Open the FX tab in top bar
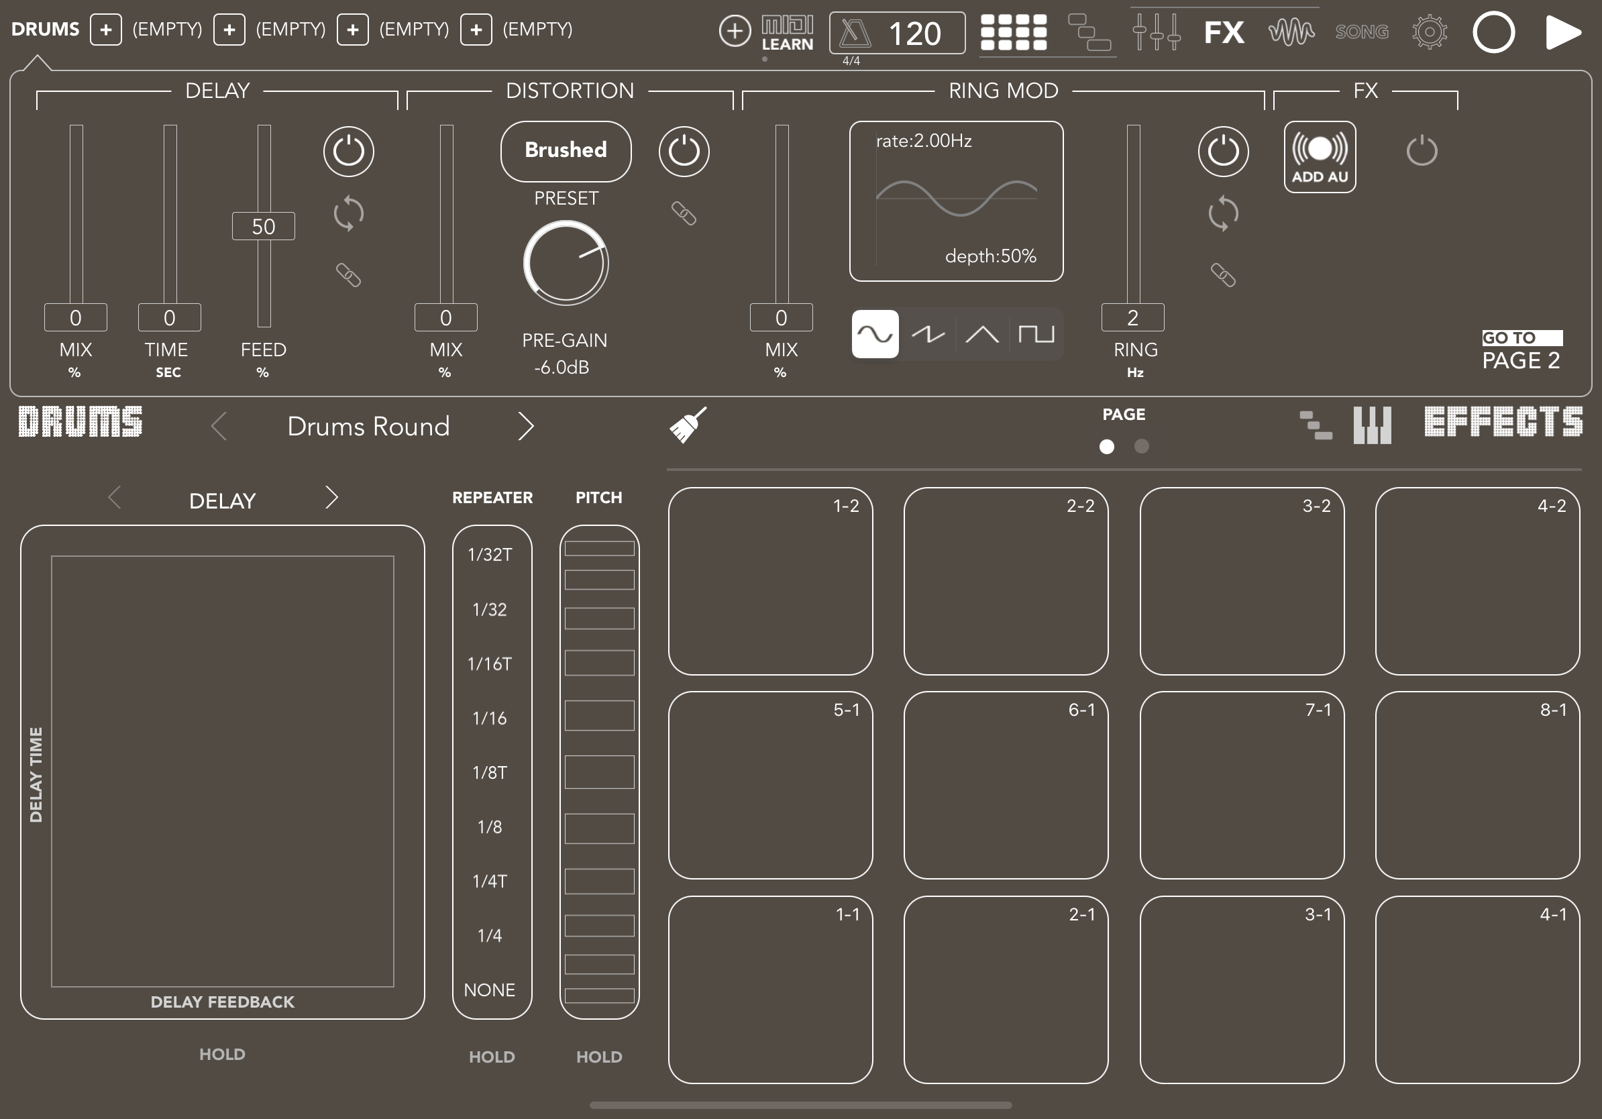The height and width of the screenshot is (1119, 1602). click(1224, 32)
